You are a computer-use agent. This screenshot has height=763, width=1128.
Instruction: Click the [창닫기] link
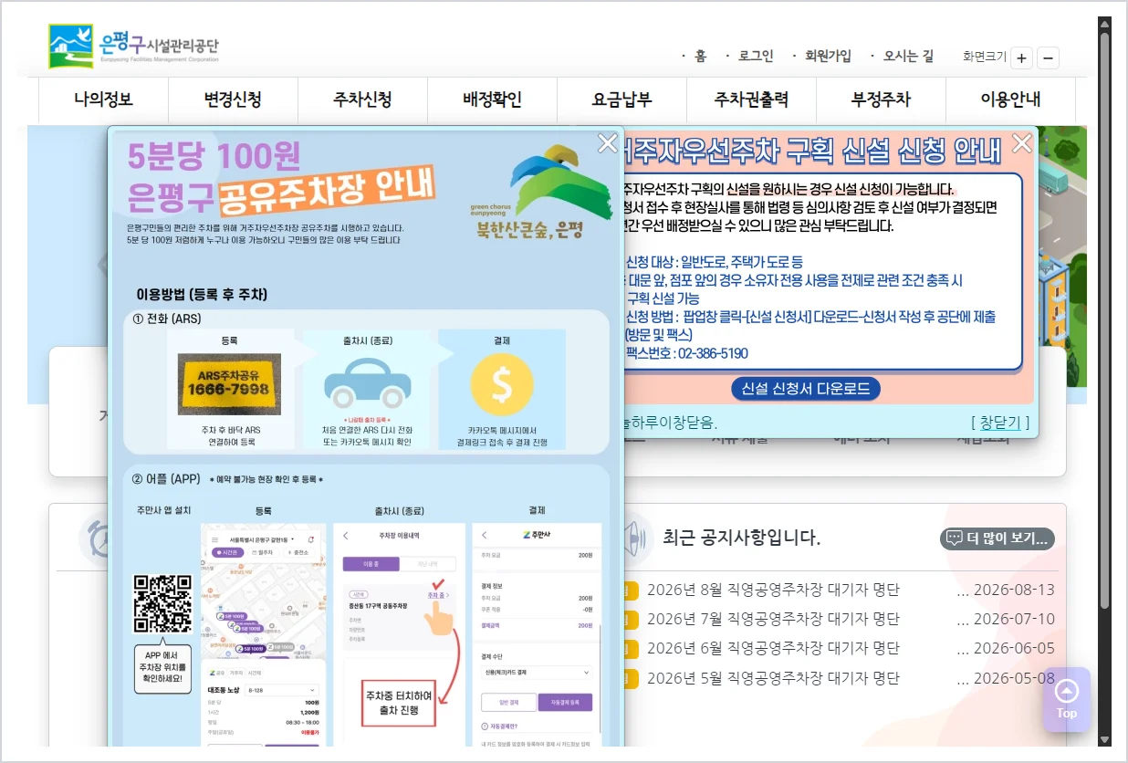click(1000, 423)
